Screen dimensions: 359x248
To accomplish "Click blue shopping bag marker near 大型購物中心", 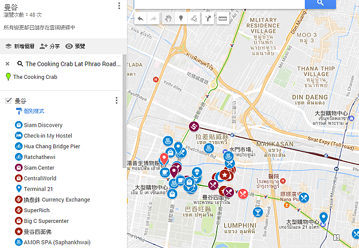I will [x=172, y=194].
